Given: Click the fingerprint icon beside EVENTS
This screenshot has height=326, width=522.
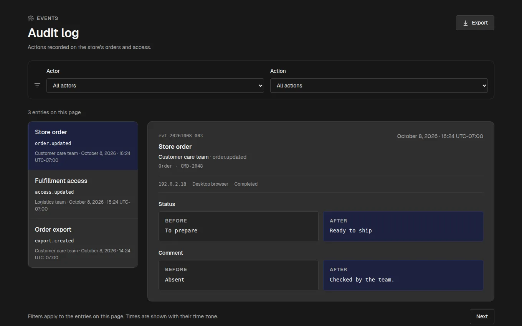Looking at the screenshot, I should click(31, 18).
